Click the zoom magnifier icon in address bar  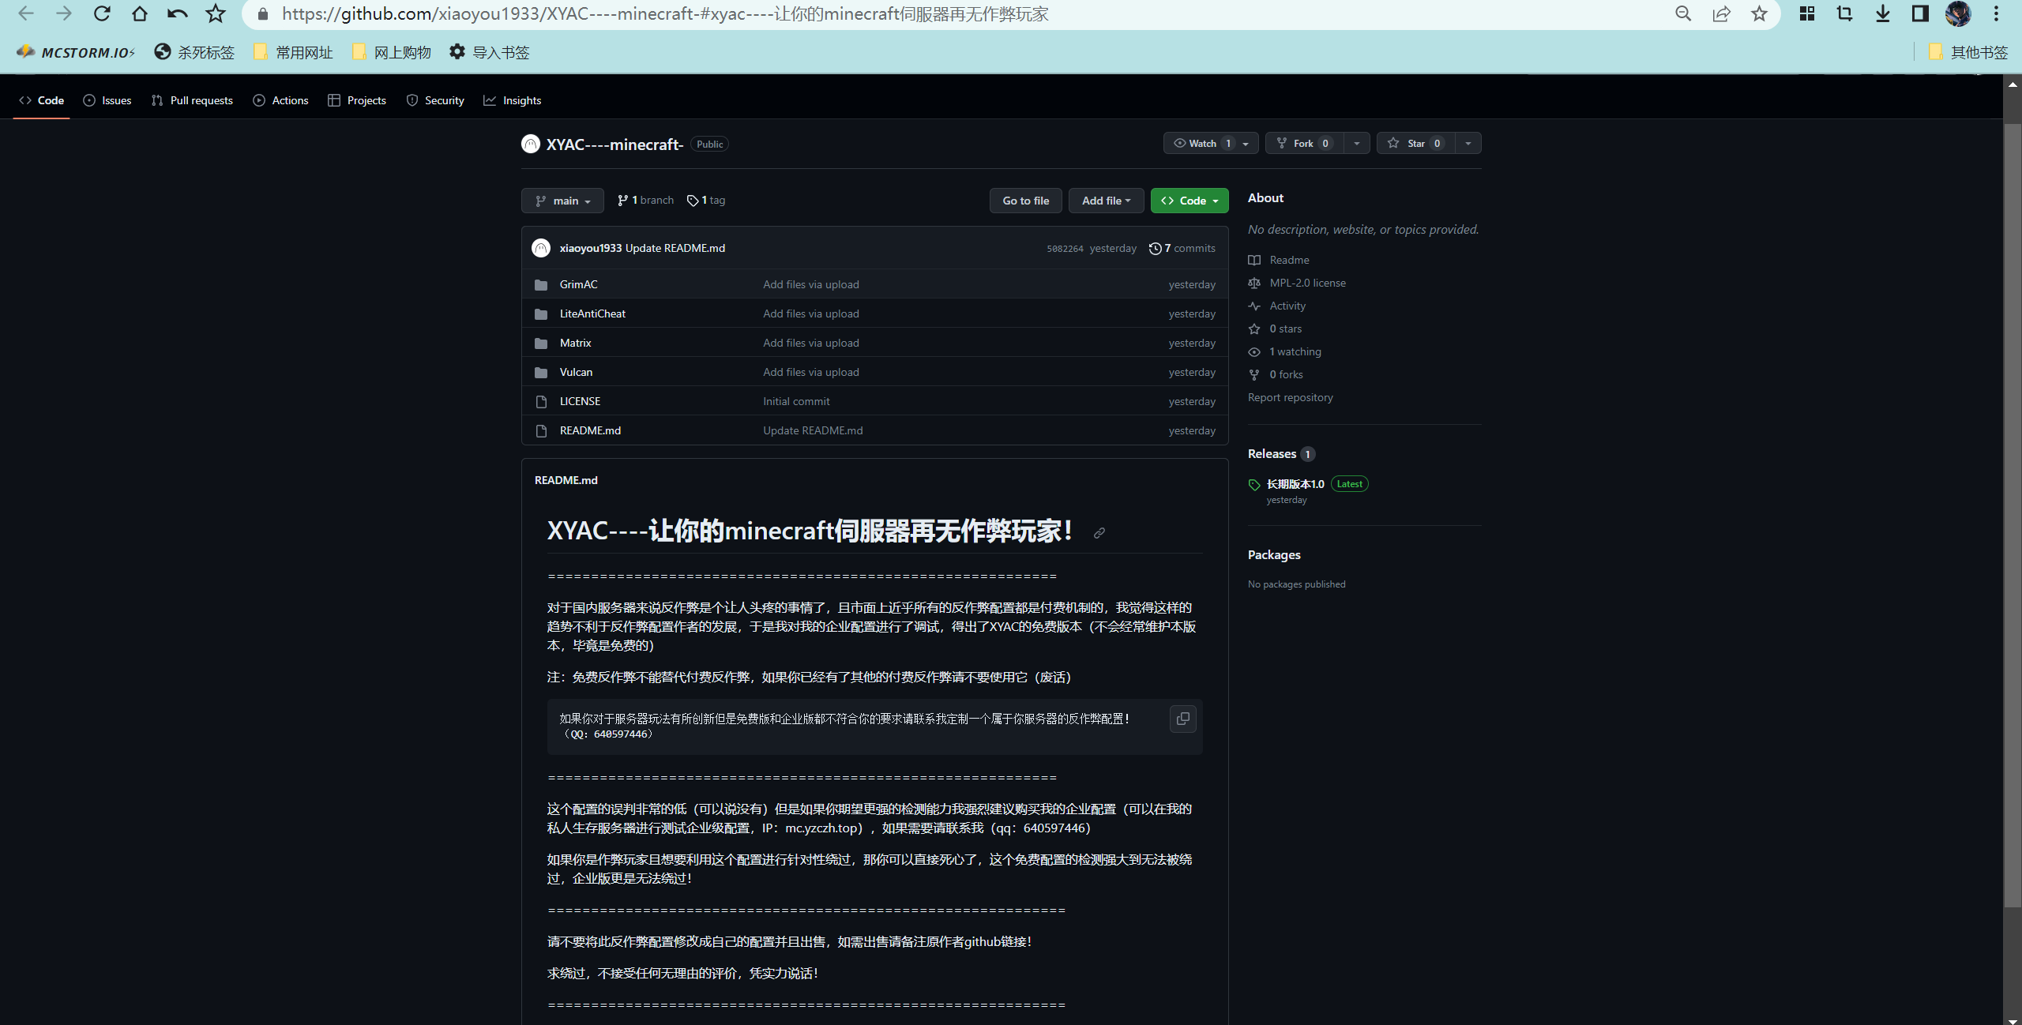[1683, 13]
